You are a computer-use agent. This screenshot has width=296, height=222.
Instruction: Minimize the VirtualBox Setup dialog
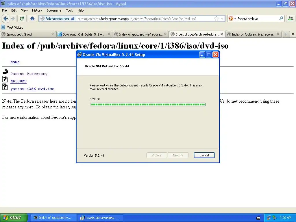[202, 55]
